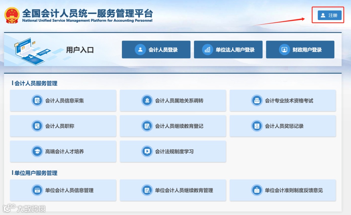This screenshot has height=215, width=351.
Task: Click the graduation cap icon for 高端会计人才培养
Action: click(37, 151)
